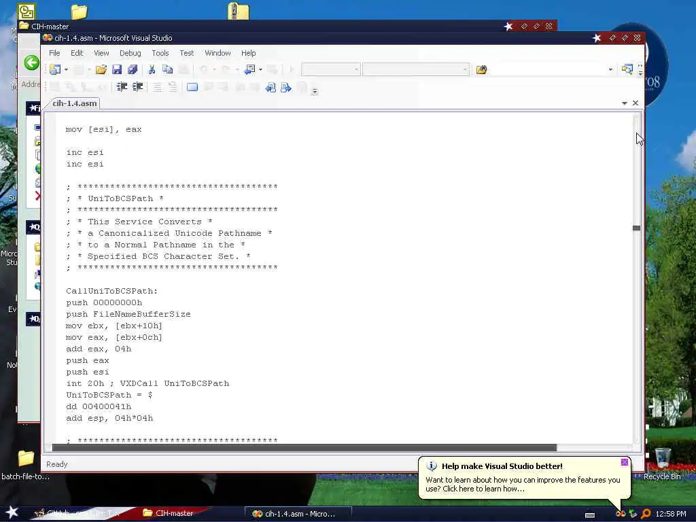Open the active files list dropdown arrow

[625, 103]
